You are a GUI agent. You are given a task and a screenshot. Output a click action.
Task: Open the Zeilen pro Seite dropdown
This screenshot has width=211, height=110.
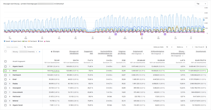point(169,47)
